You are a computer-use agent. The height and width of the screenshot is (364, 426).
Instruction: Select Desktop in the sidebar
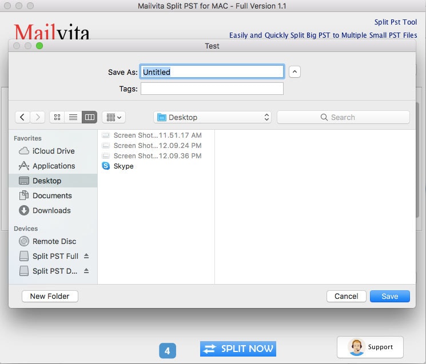tap(53, 181)
